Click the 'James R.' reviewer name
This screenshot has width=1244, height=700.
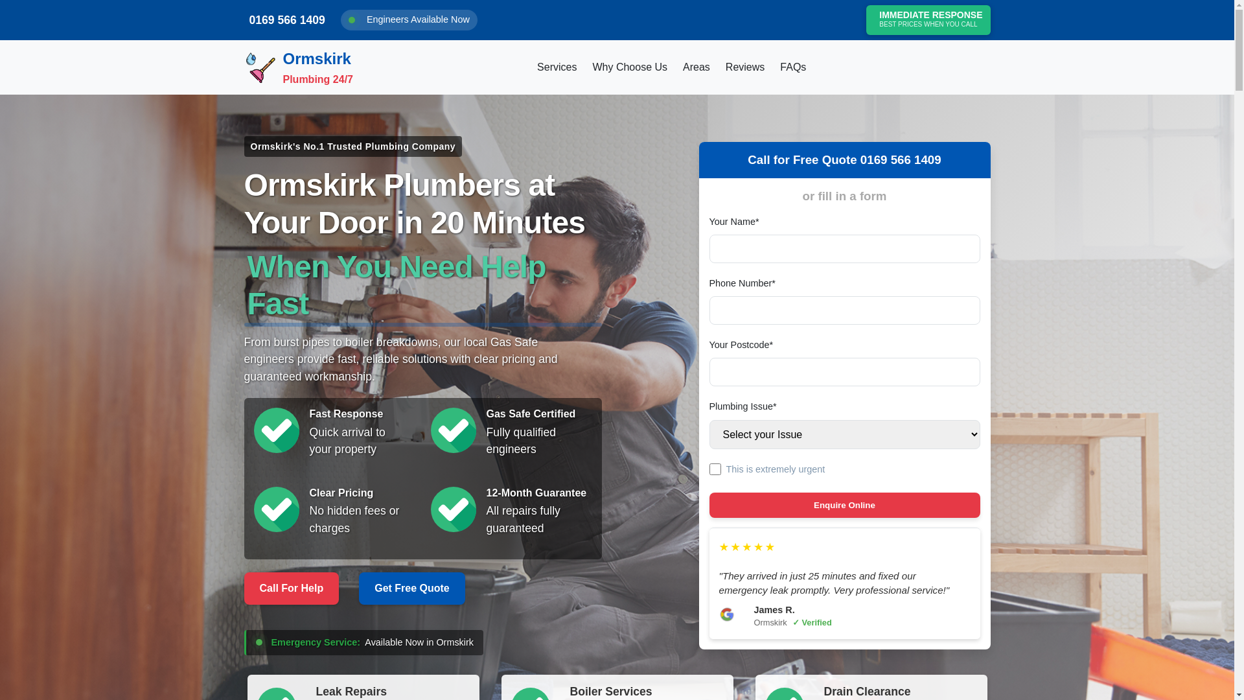tap(774, 610)
